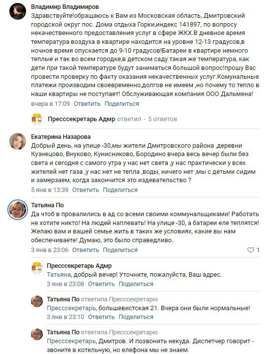Click Ответить under the 23:10 reply
Screen dimensions: 270x354
(x=101, y=317)
